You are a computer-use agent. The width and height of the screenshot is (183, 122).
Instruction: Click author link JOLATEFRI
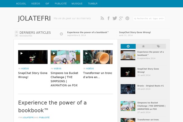[x=28, y=117]
